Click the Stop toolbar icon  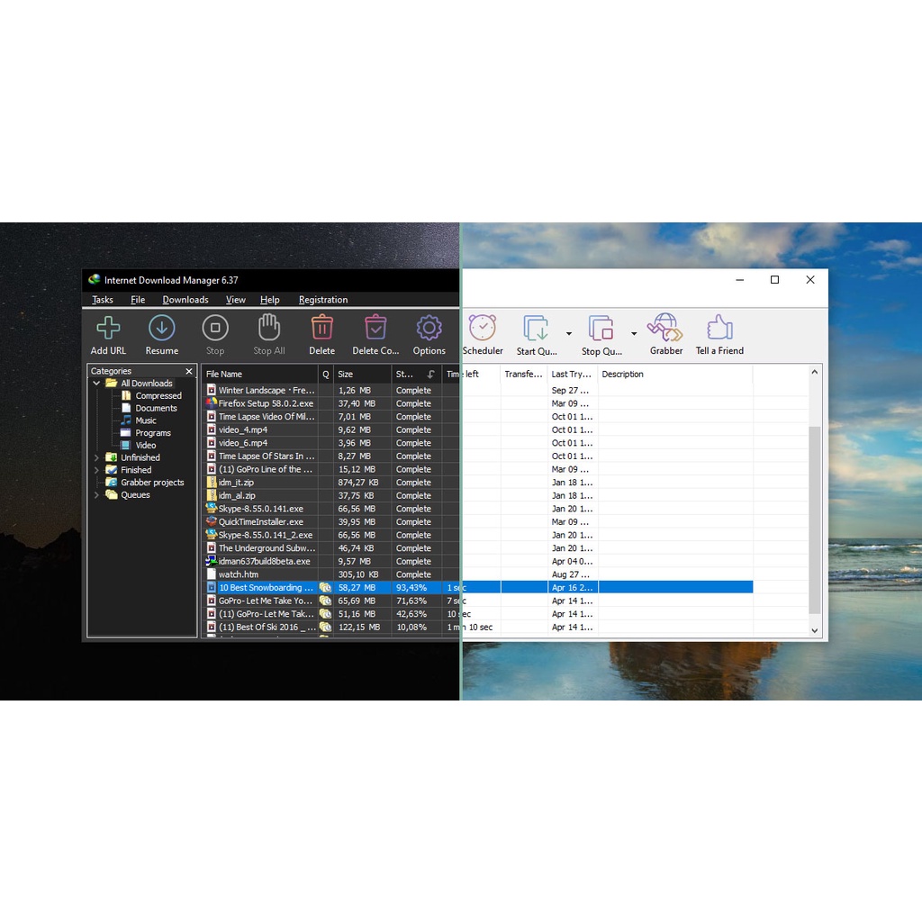tap(215, 328)
